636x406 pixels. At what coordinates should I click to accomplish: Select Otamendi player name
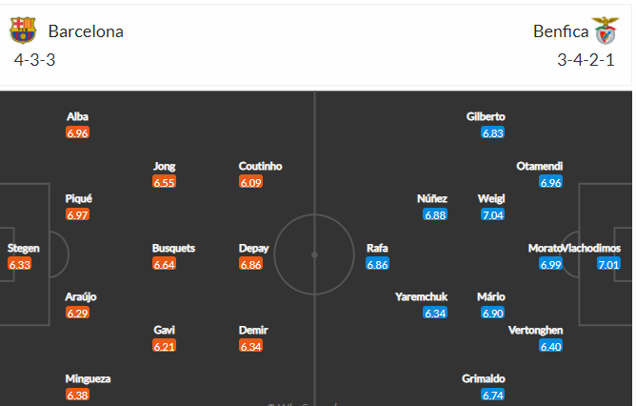(x=540, y=166)
